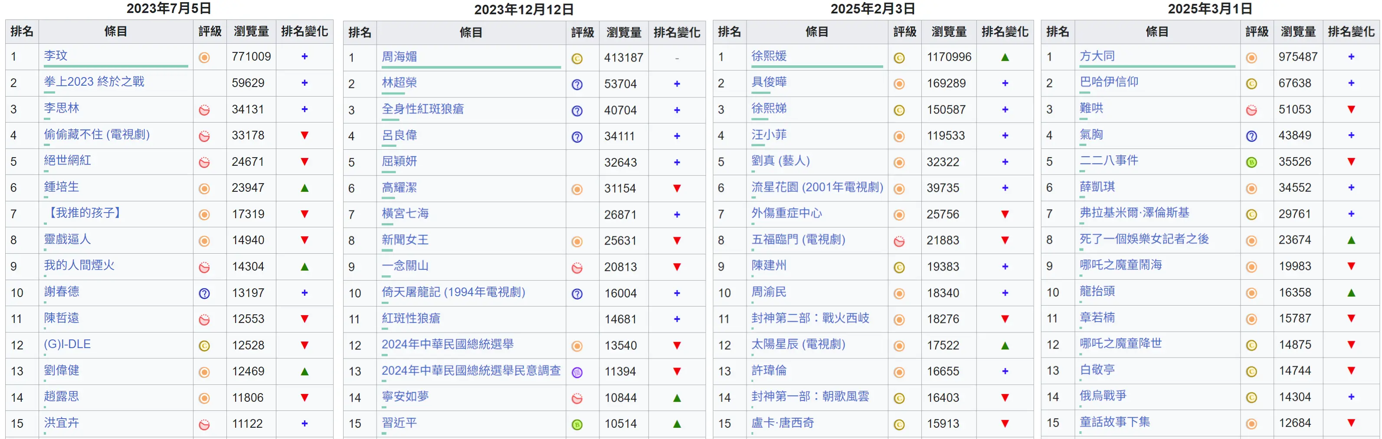Open the 薛凱琪 article link
The height and width of the screenshot is (439, 1382).
coord(1097,187)
